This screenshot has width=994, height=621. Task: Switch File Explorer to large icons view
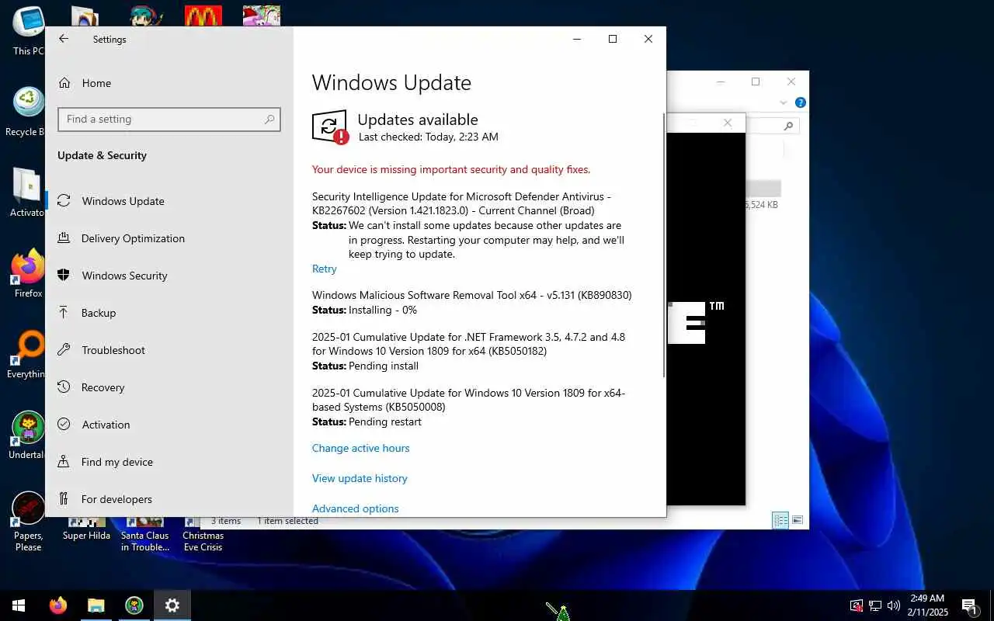pos(798,520)
